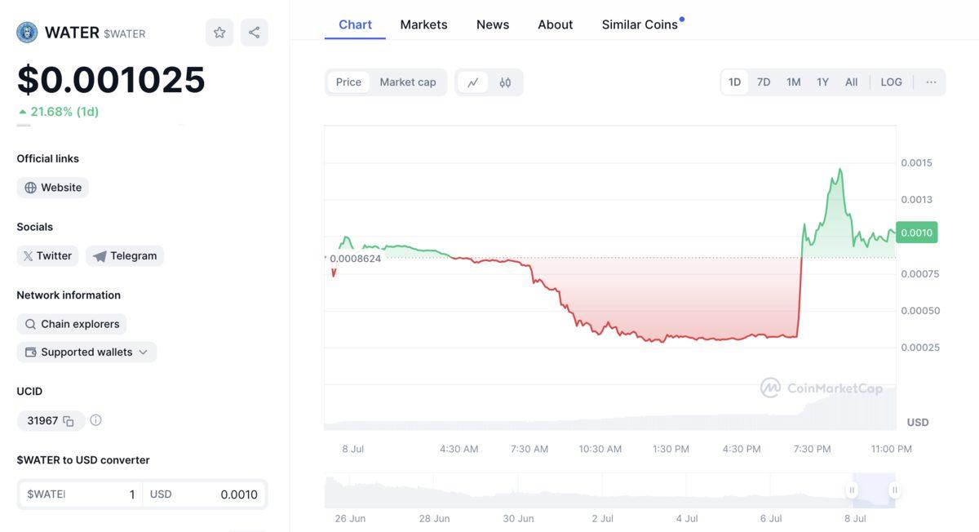Switch to the Markets tab
The image size is (979, 532).
[423, 24]
